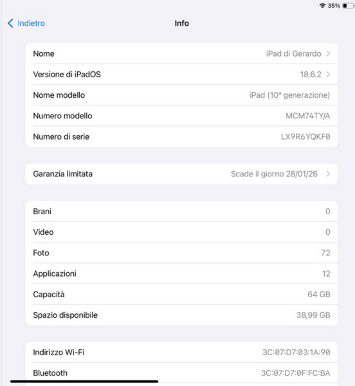Open Versione di iPadOS row
Screen dimensions: 355x386
pos(181,75)
